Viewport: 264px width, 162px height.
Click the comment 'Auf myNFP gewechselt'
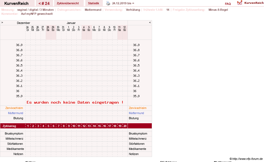37,14
